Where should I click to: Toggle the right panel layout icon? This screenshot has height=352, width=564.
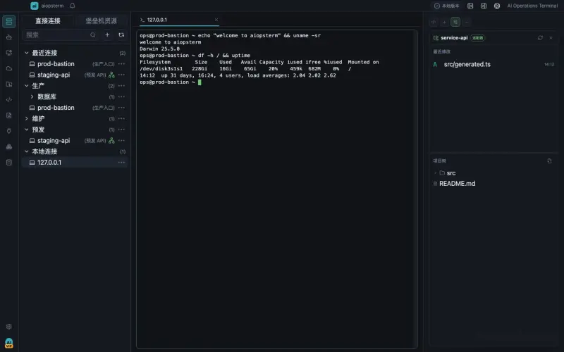pos(484,6)
